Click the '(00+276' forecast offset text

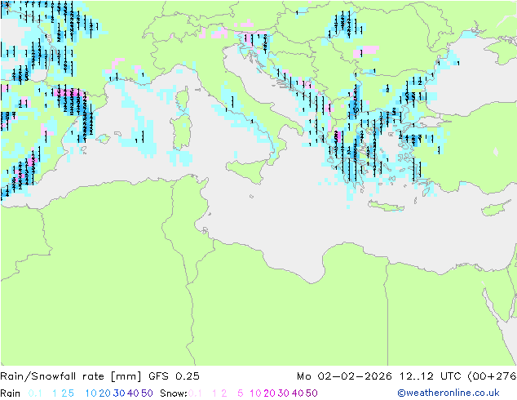click(492, 376)
